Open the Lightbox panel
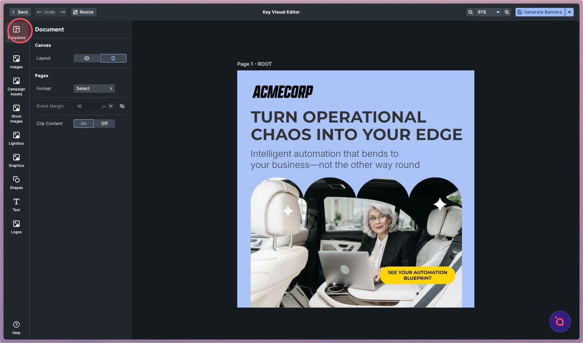The height and width of the screenshot is (343, 583). pos(16,139)
